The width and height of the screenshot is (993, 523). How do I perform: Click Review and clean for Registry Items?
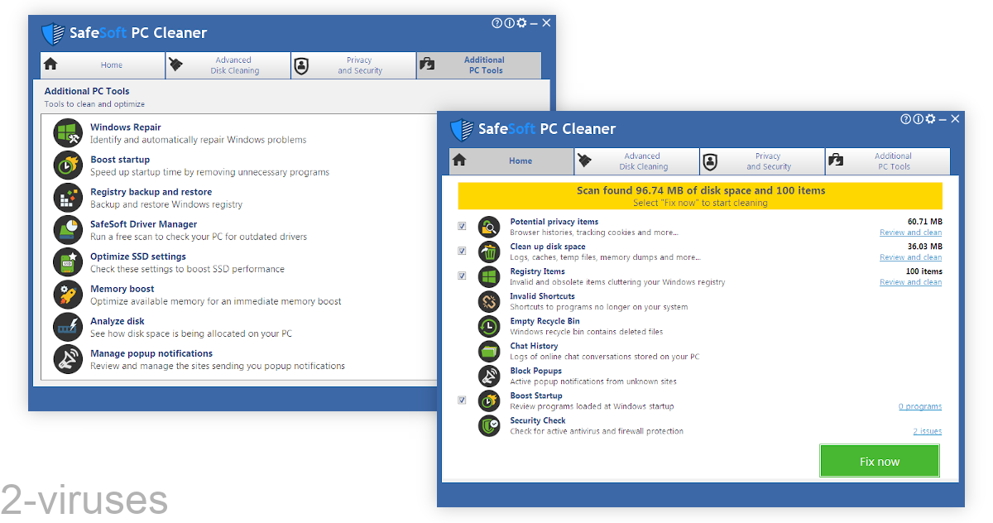[910, 282]
